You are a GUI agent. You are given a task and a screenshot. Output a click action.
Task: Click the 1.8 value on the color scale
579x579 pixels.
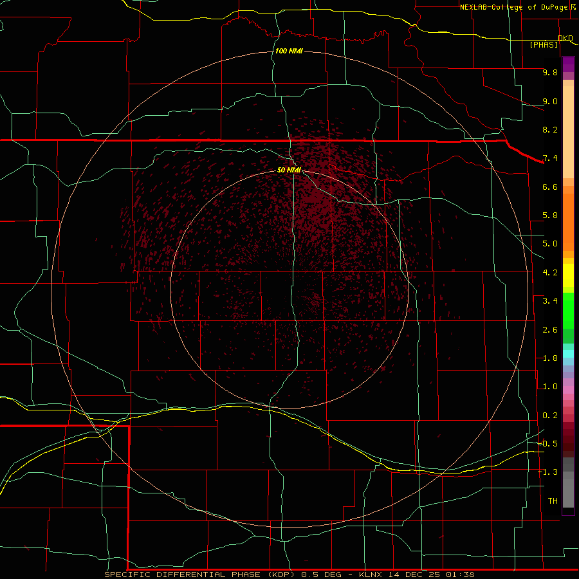click(x=550, y=358)
